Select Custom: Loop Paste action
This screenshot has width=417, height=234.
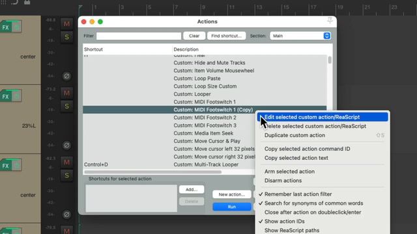(x=205, y=79)
